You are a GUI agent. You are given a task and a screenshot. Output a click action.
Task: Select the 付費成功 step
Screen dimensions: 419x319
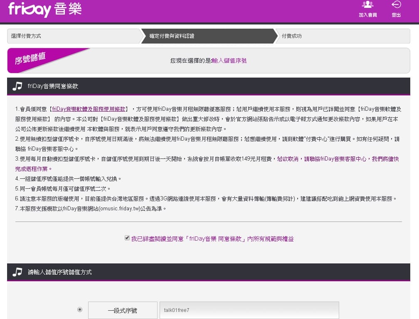(x=343, y=36)
